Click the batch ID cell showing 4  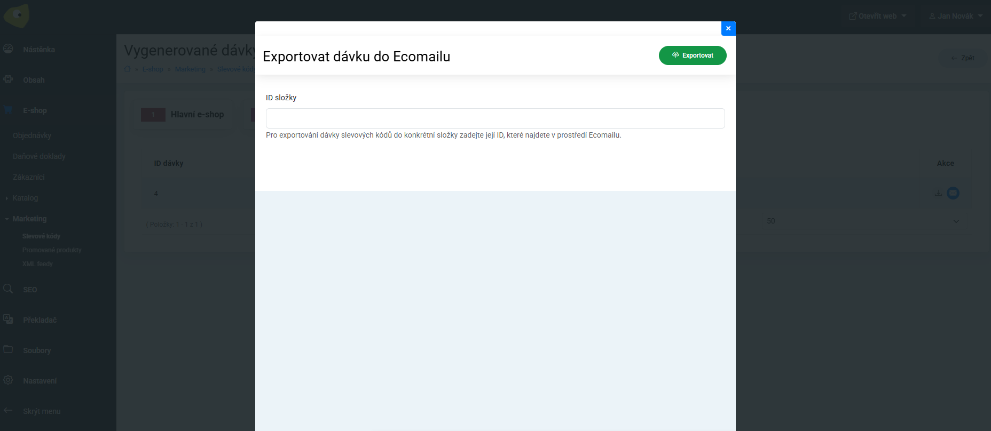(x=156, y=194)
